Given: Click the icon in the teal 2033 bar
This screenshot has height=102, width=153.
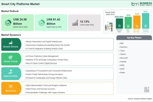Looking at the screenshot, I should (x=146, y=26).
